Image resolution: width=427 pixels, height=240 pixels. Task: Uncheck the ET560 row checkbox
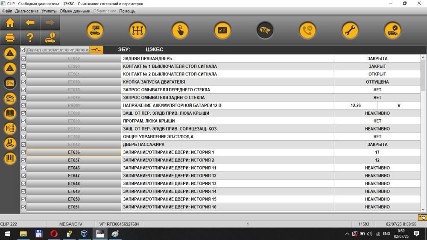[x=23, y=67]
